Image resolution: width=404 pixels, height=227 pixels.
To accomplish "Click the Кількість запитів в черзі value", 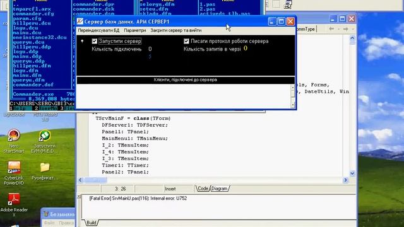I will pos(246,49).
